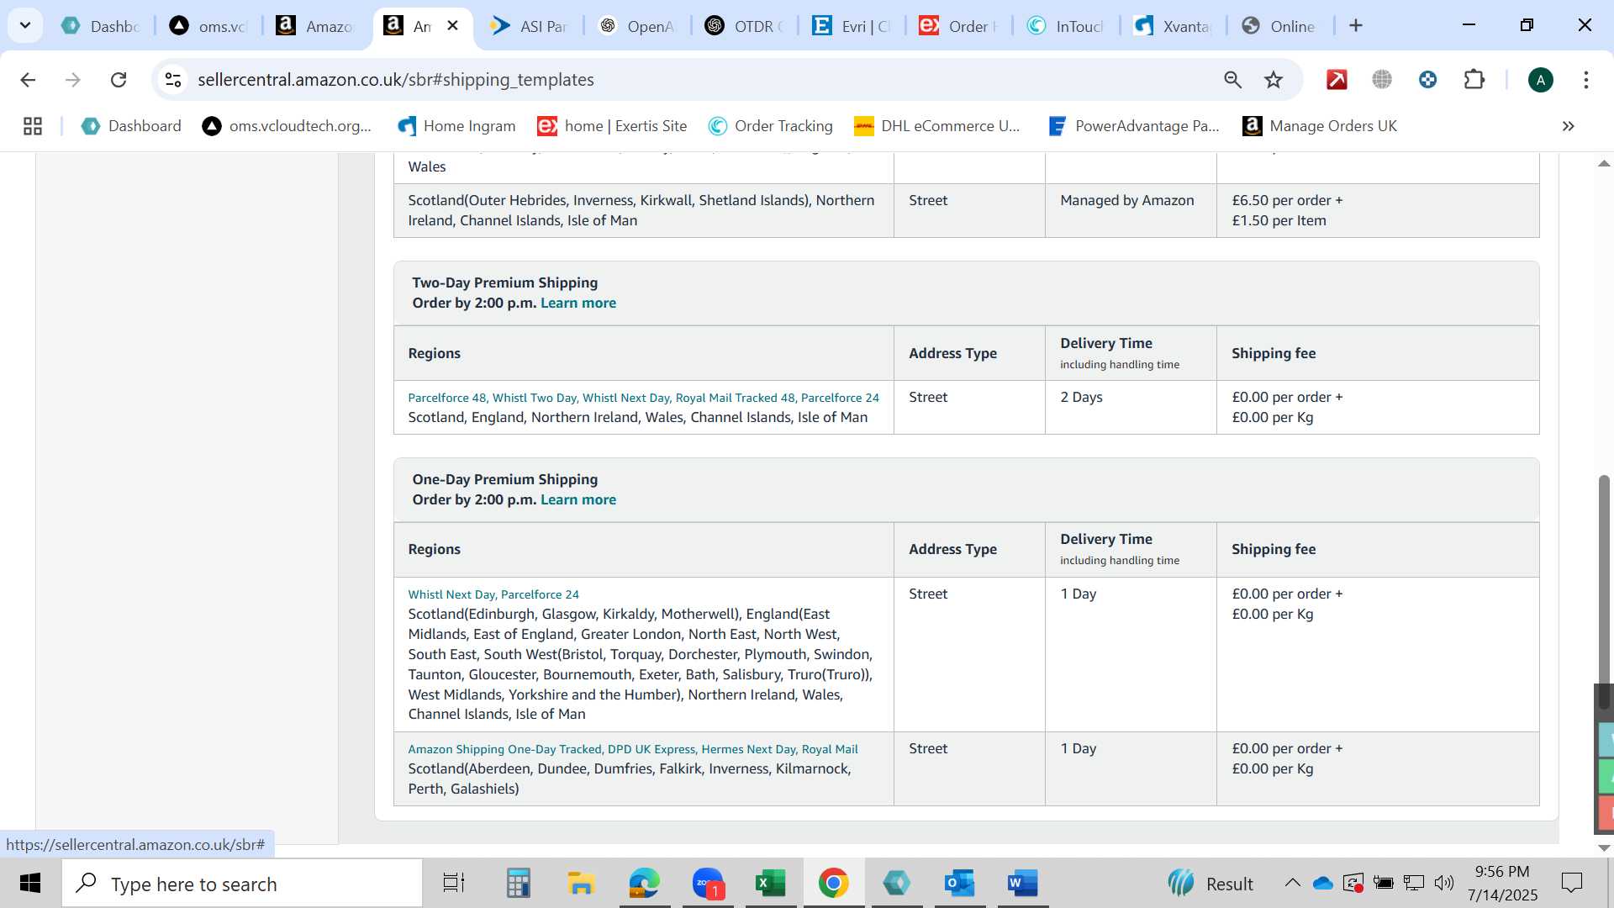Click the Windows taskbar search box
The width and height of the screenshot is (1614, 908).
pos(242,884)
